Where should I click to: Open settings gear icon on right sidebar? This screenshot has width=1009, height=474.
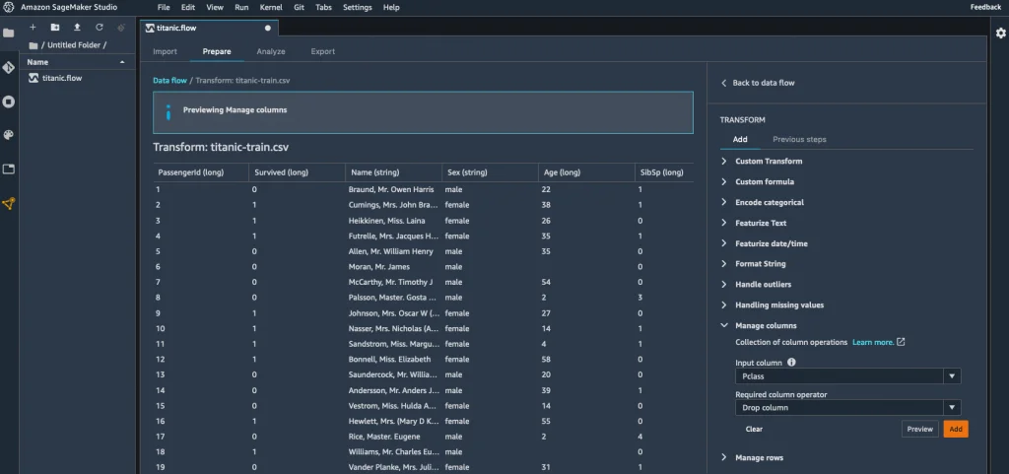[1001, 33]
